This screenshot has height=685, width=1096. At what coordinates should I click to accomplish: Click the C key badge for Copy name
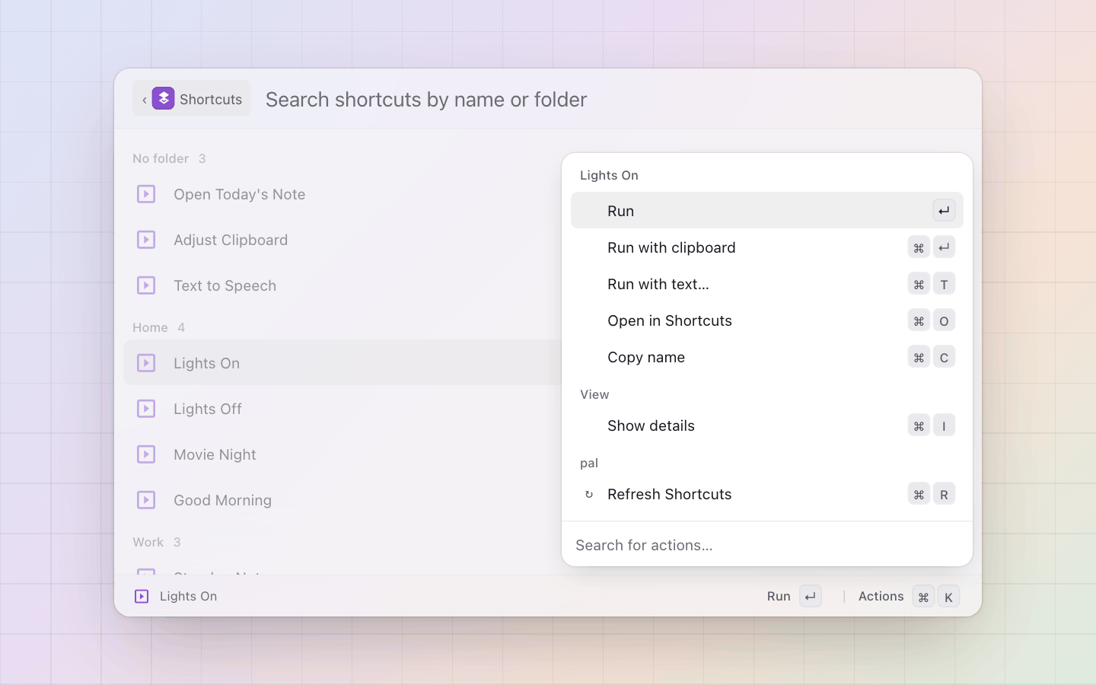pyautogui.click(x=944, y=357)
